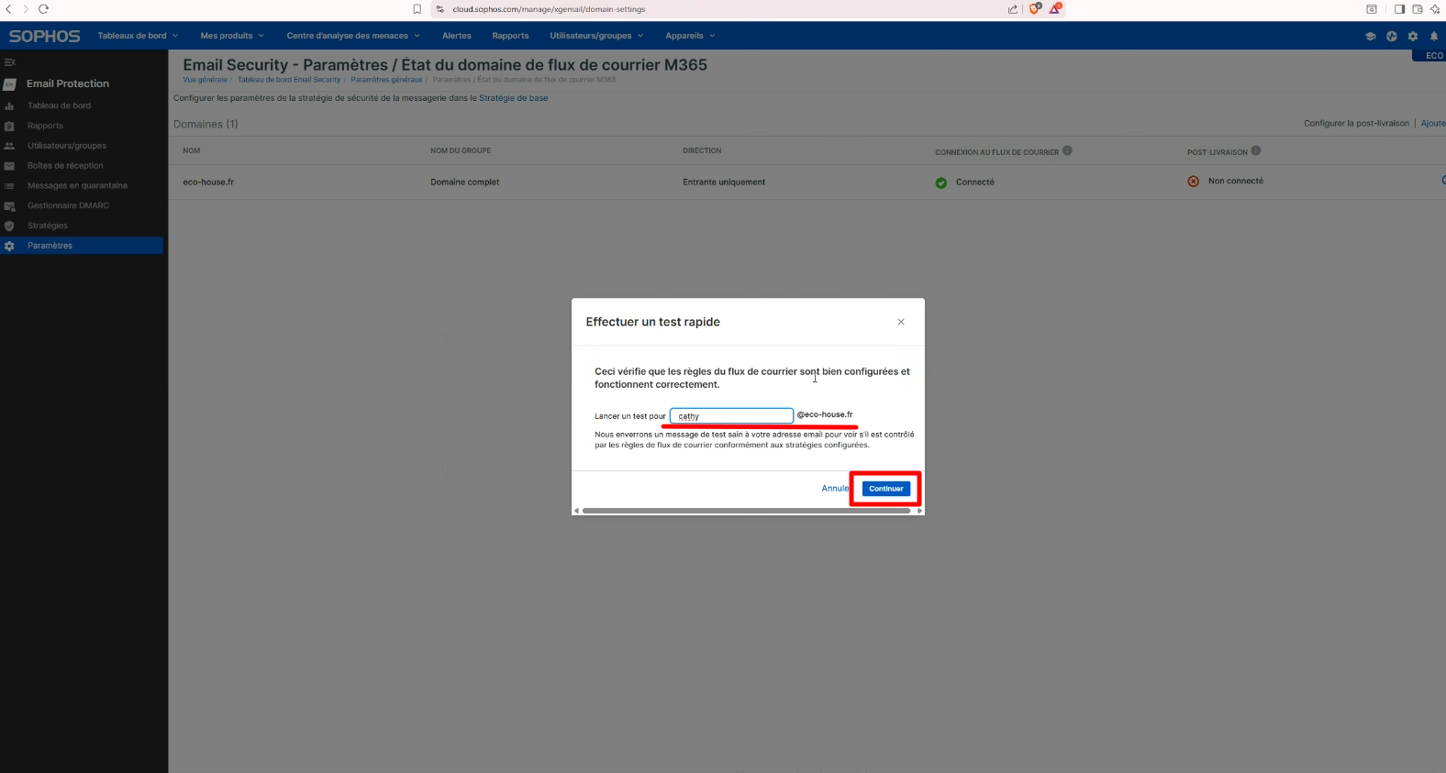Click the browser forward arrow
Viewport: 1446px width, 773px height.
[x=26, y=9]
